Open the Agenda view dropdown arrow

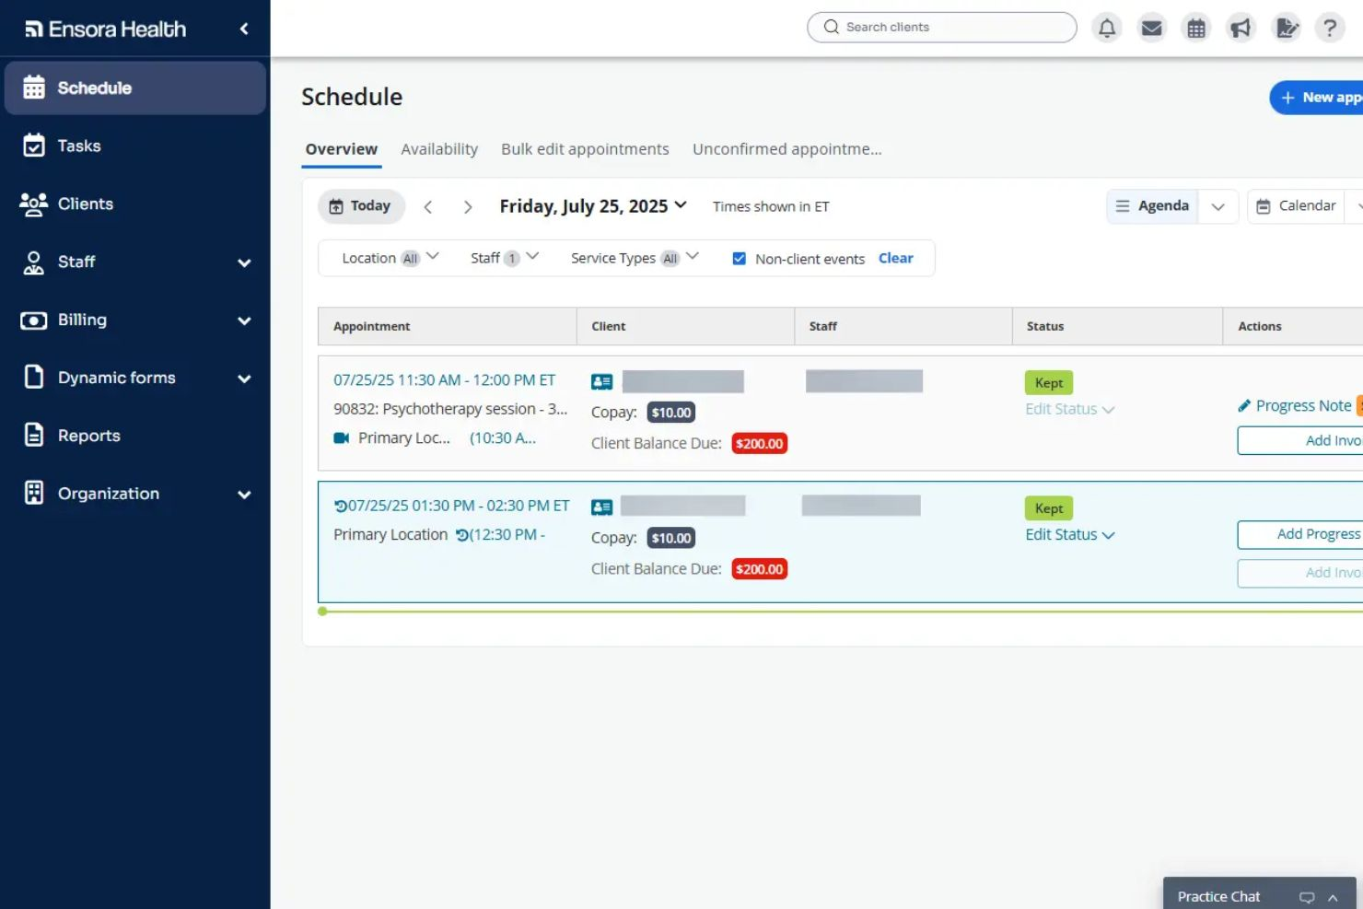pos(1217,206)
